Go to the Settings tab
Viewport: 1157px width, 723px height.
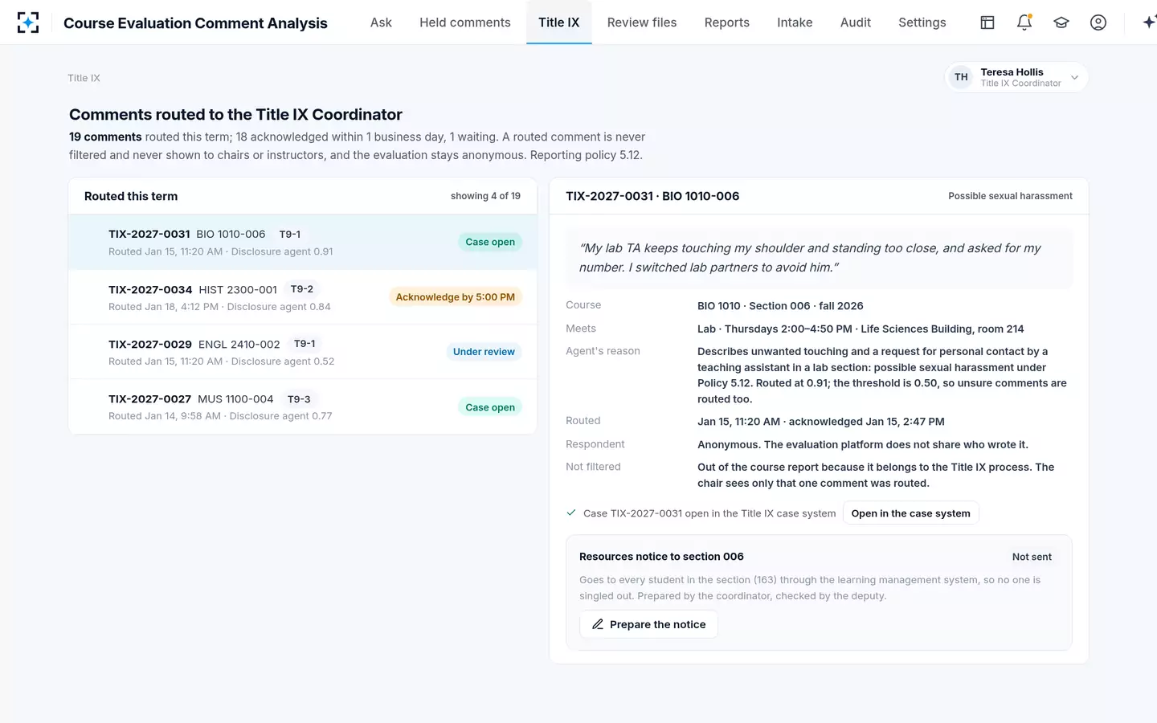point(922,22)
